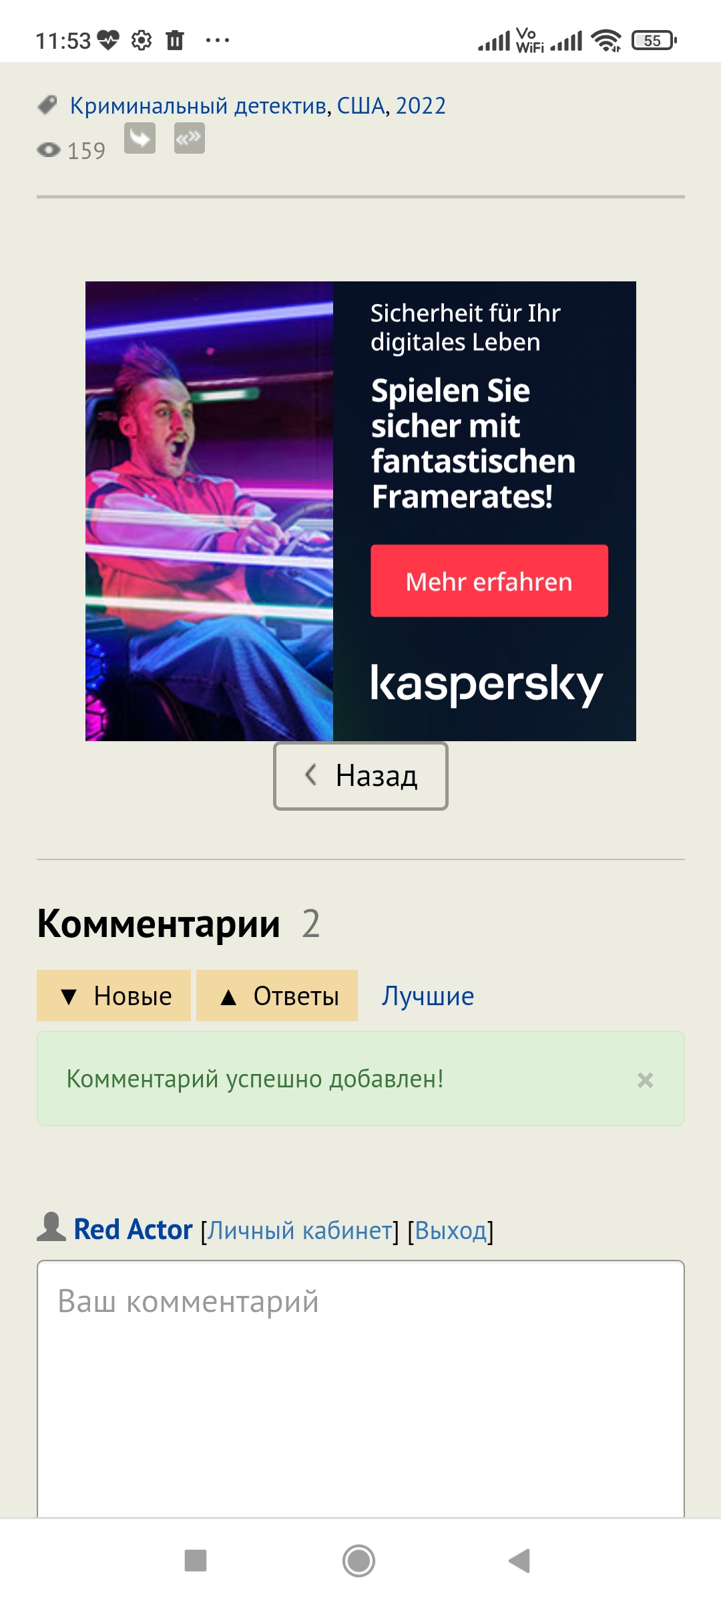Dismiss the 'Комментарий успешно добавлен' notice
The width and height of the screenshot is (721, 1604).
pyautogui.click(x=645, y=1080)
